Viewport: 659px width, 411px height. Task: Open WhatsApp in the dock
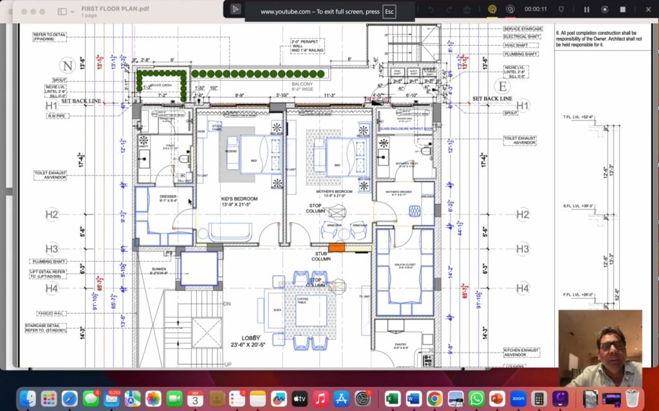(x=476, y=399)
